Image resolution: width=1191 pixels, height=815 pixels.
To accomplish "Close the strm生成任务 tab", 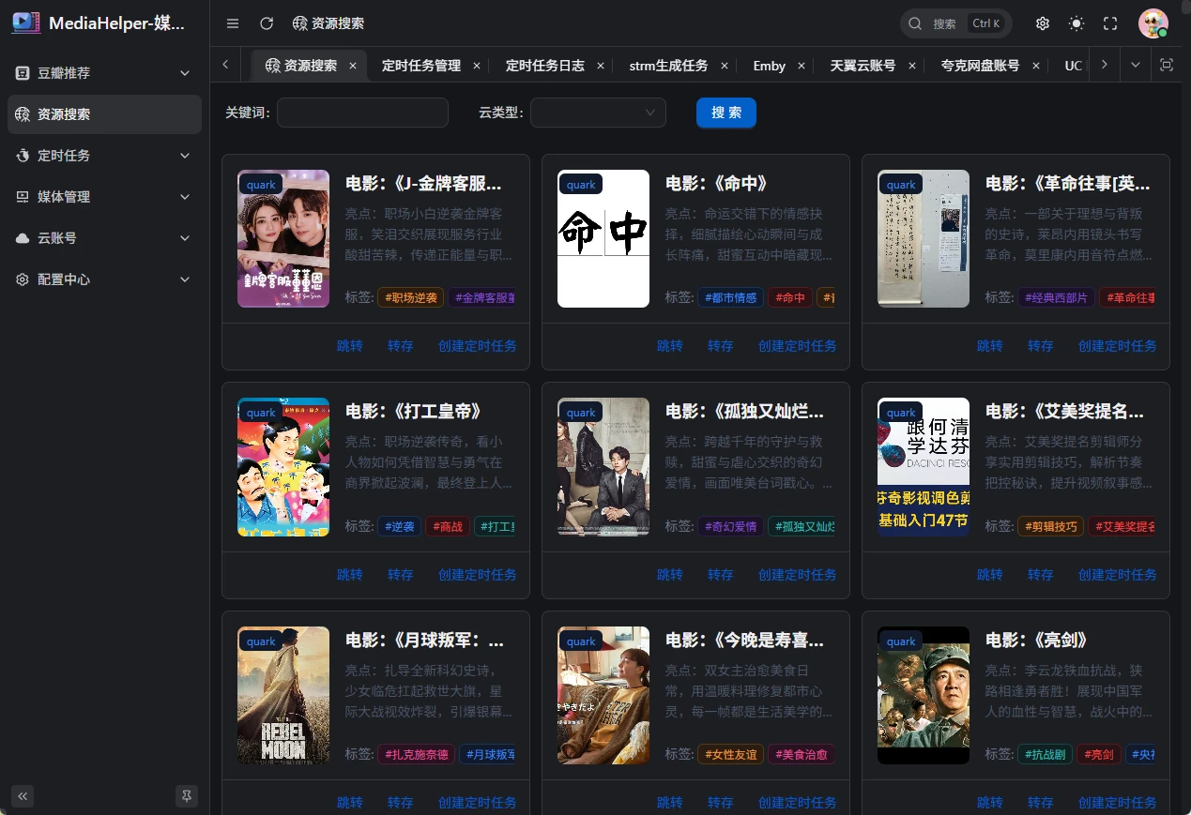I will [x=725, y=66].
